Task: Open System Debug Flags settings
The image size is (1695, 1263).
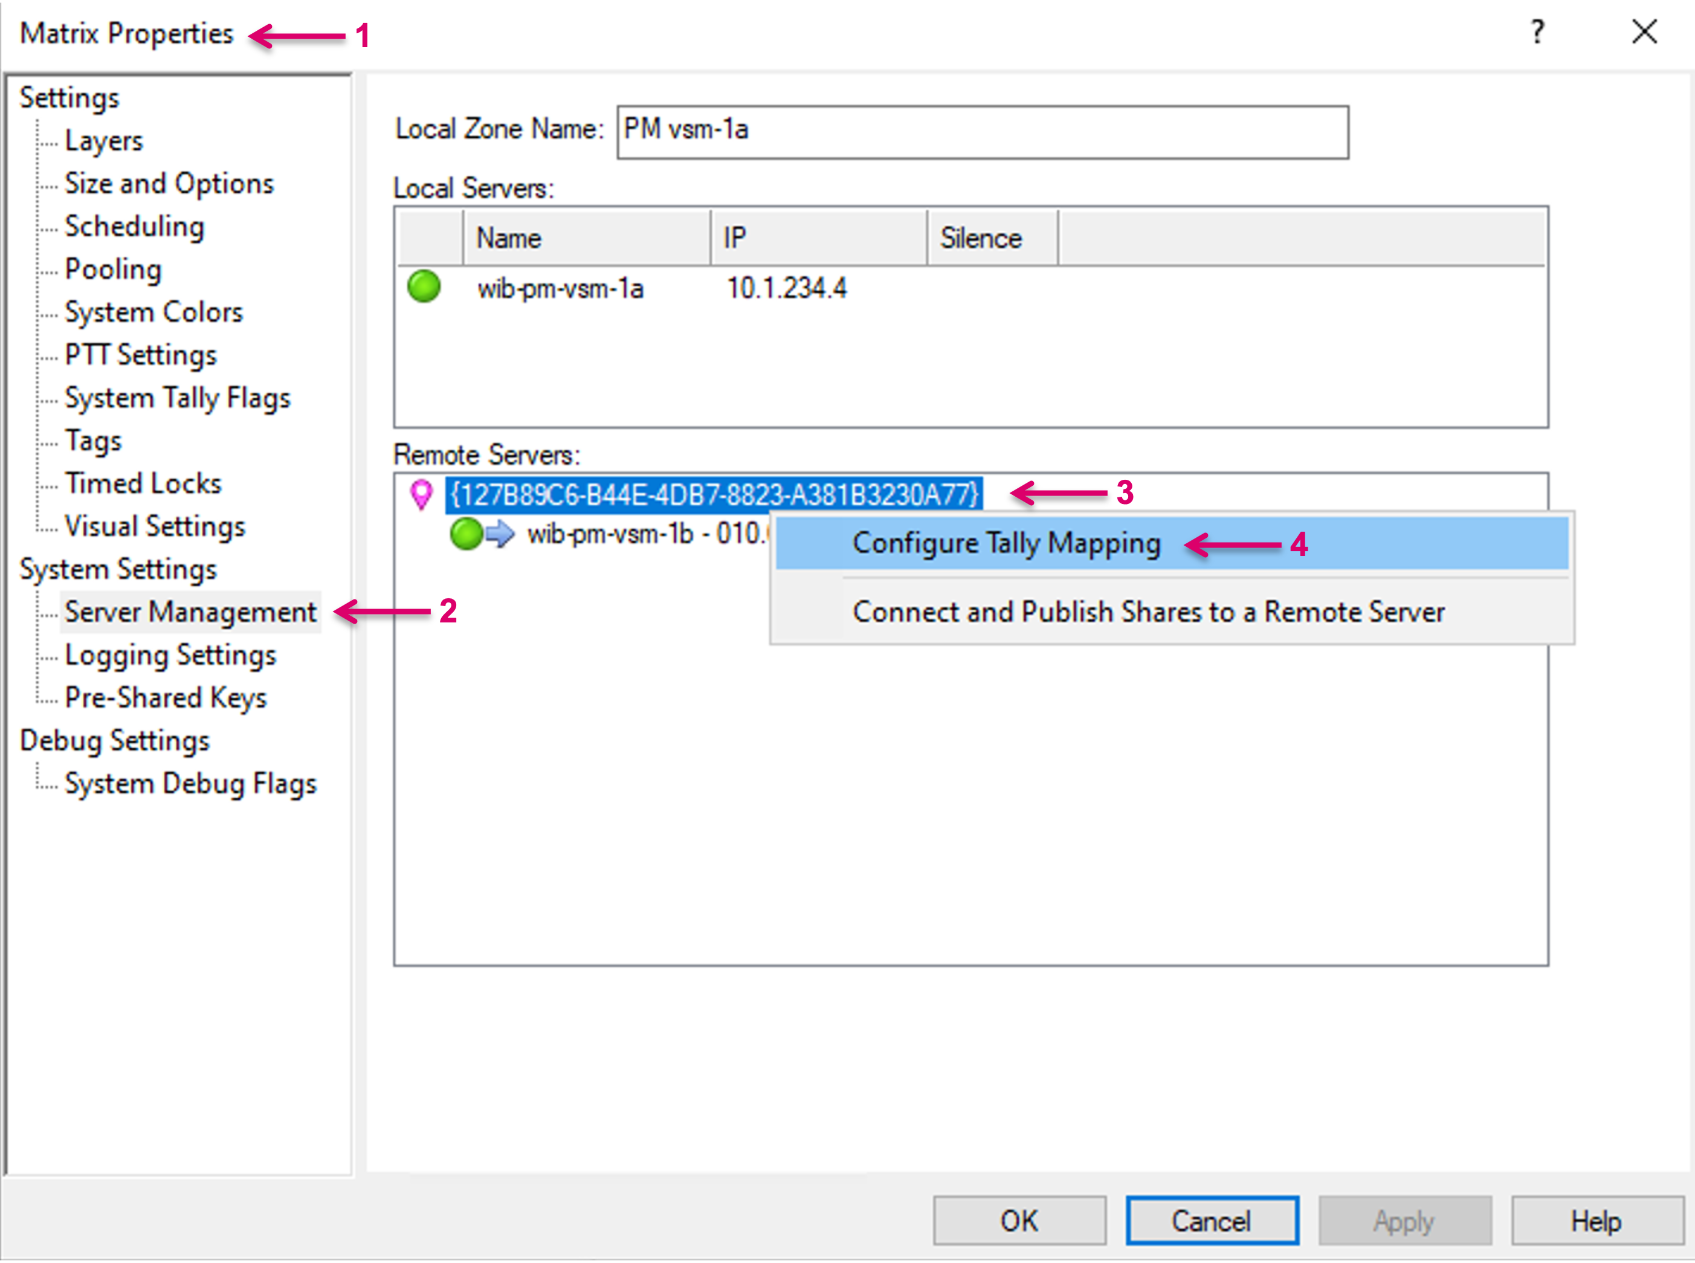Action: [x=190, y=784]
